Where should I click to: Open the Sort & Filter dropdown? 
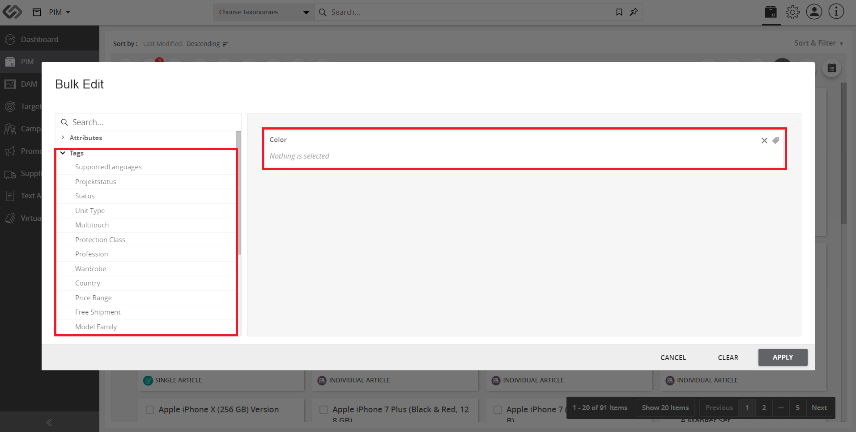click(x=818, y=43)
